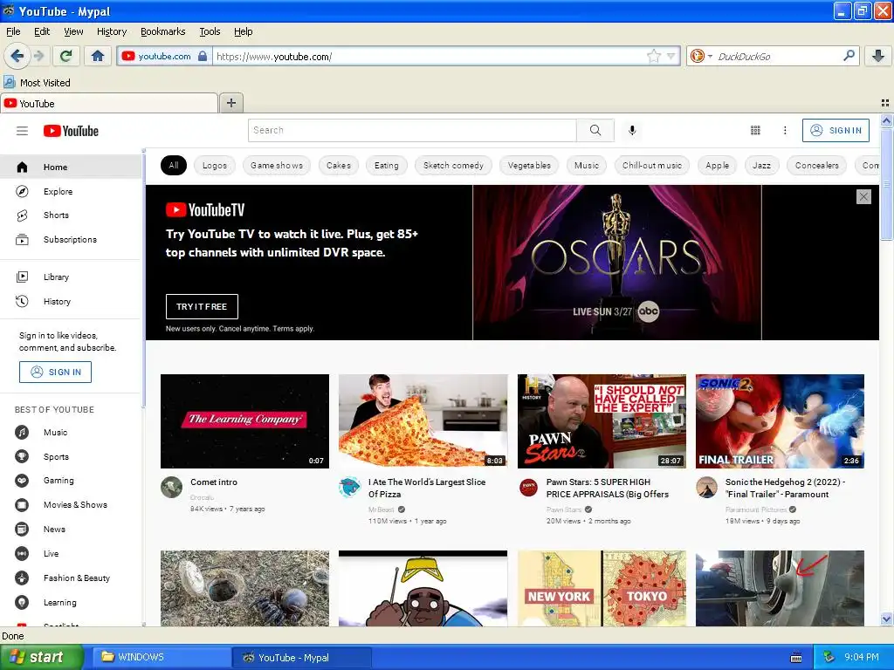Image resolution: width=894 pixels, height=670 pixels.
Task: Open Music under Best of YouTube
Action: point(71,433)
